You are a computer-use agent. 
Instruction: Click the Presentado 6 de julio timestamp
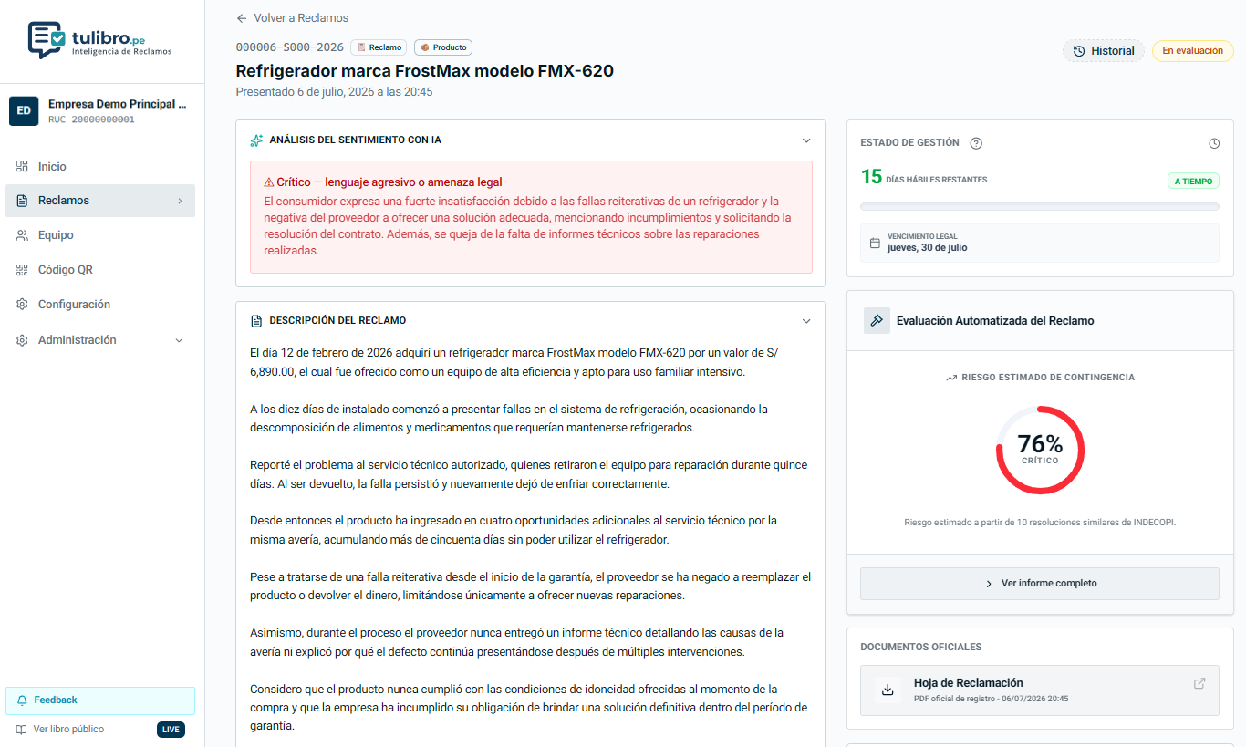pos(334,92)
